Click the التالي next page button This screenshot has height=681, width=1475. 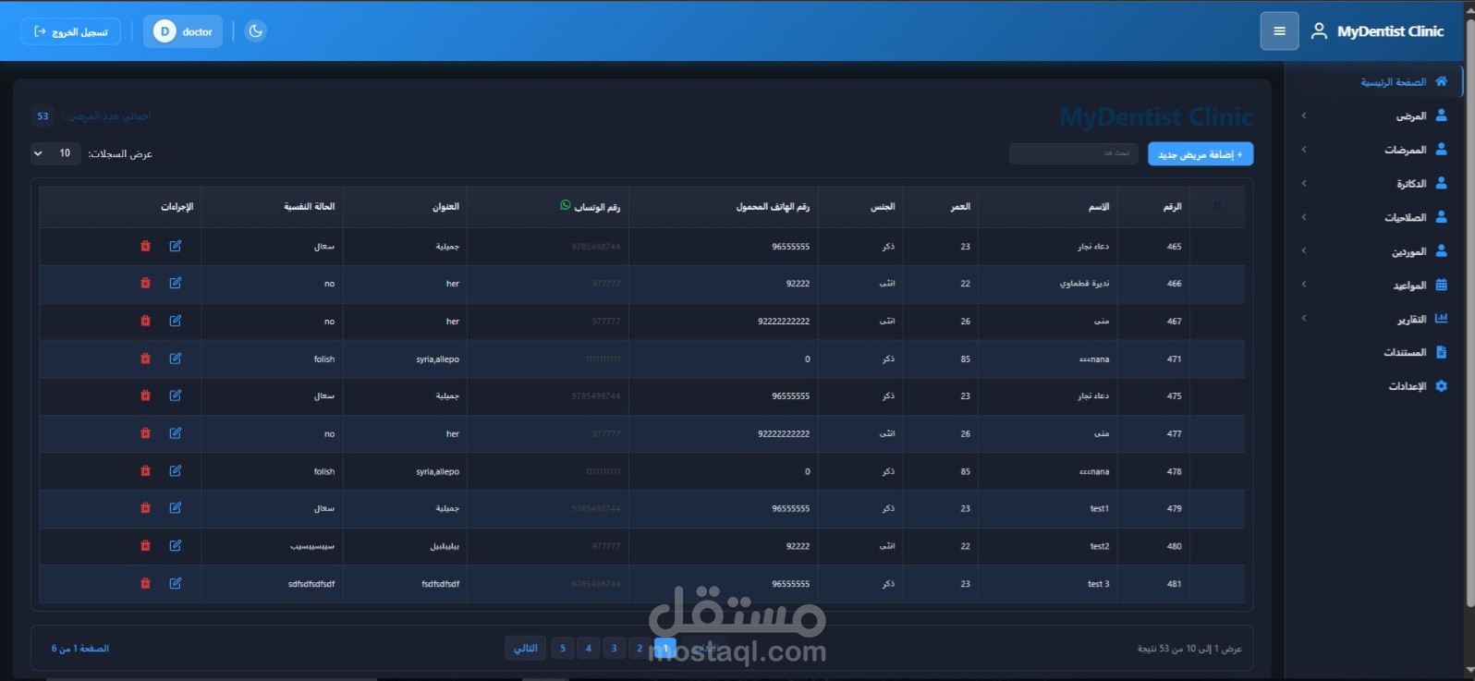pyautogui.click(x=526, y=648)
